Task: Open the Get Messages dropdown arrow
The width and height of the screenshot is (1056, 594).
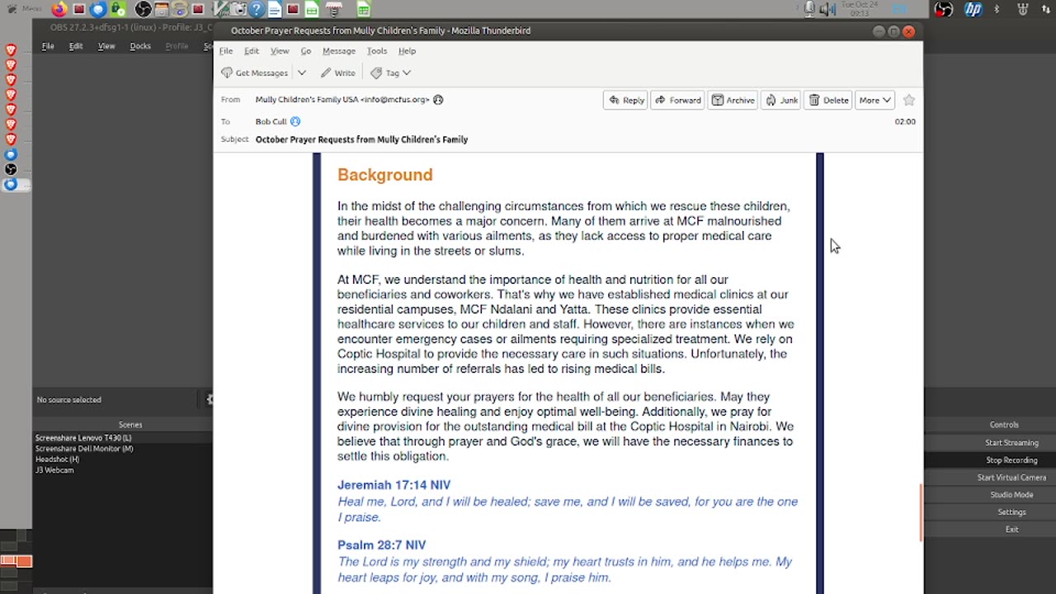Action: [302, 73]
